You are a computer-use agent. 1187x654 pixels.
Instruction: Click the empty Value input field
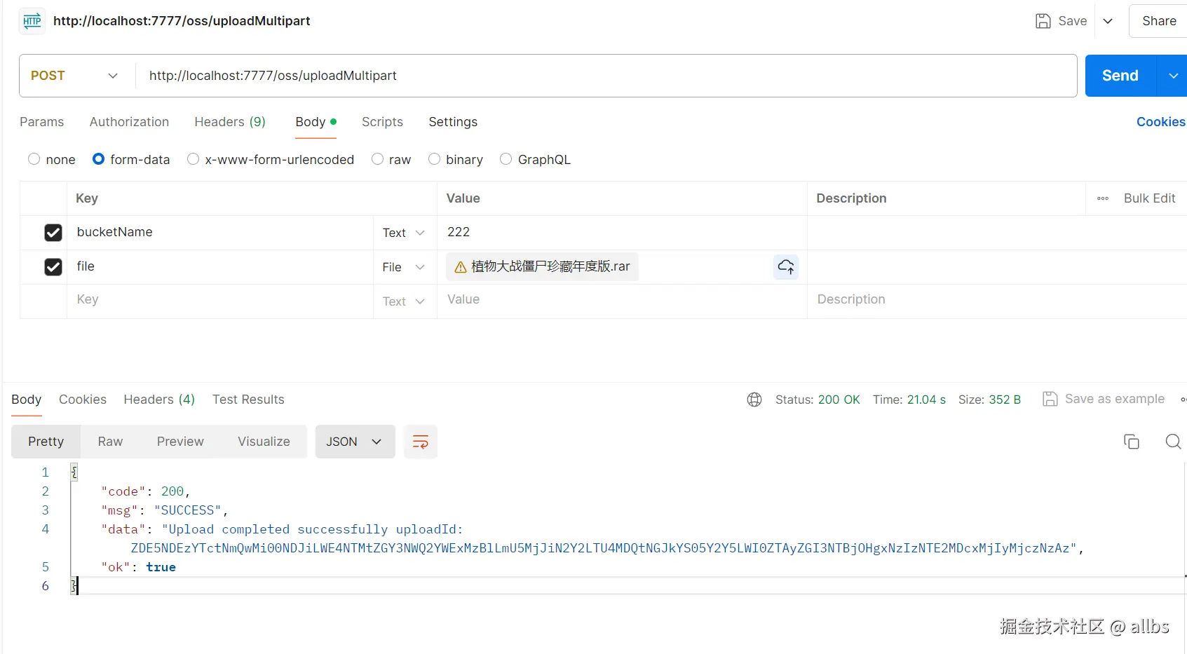pos(623,301)
